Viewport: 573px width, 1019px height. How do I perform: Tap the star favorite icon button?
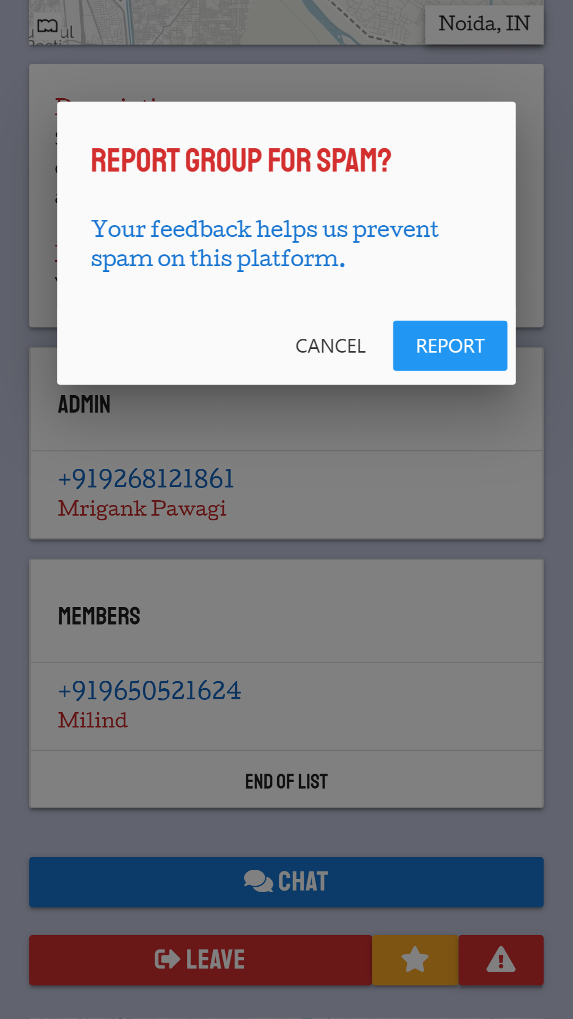pos(415,960)
